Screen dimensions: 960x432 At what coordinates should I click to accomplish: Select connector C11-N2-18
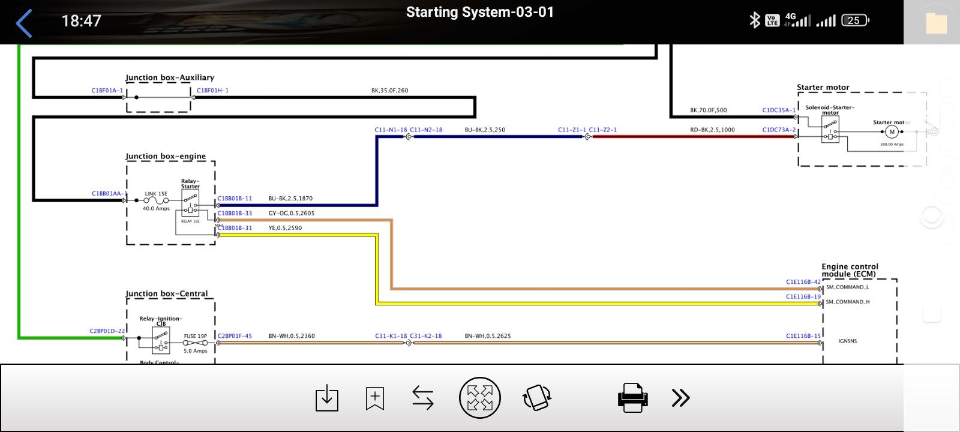click(426, 130)
